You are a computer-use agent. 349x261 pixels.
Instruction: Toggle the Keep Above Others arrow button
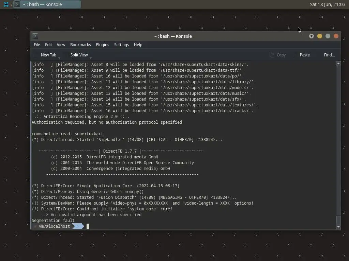312,36
